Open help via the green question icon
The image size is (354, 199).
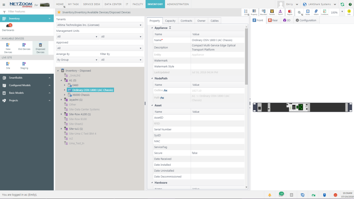tap(350, 4)
